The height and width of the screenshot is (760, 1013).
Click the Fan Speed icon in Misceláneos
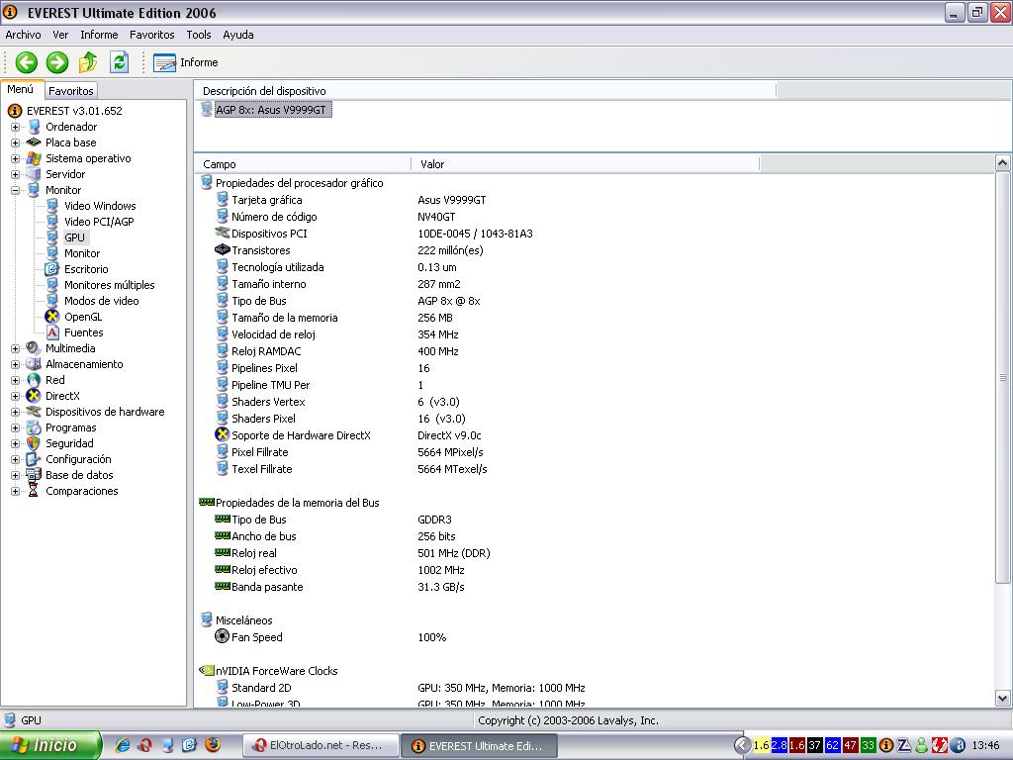click(222, 636)
